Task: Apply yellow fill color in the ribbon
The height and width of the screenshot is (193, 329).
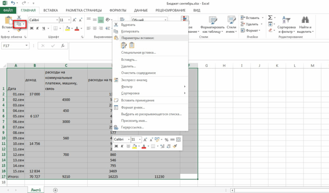Action: 68,28
